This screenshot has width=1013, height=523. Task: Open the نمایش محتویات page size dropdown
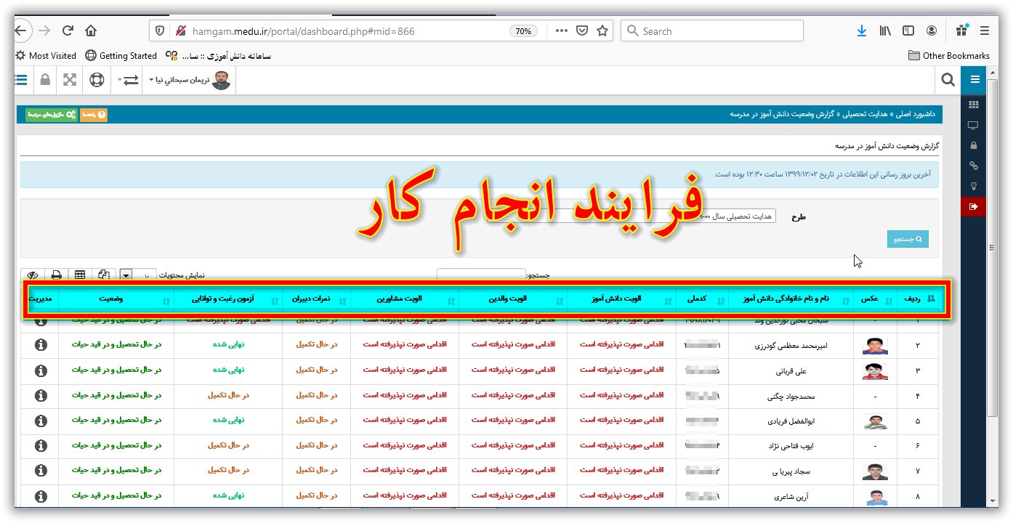point(126,275)
